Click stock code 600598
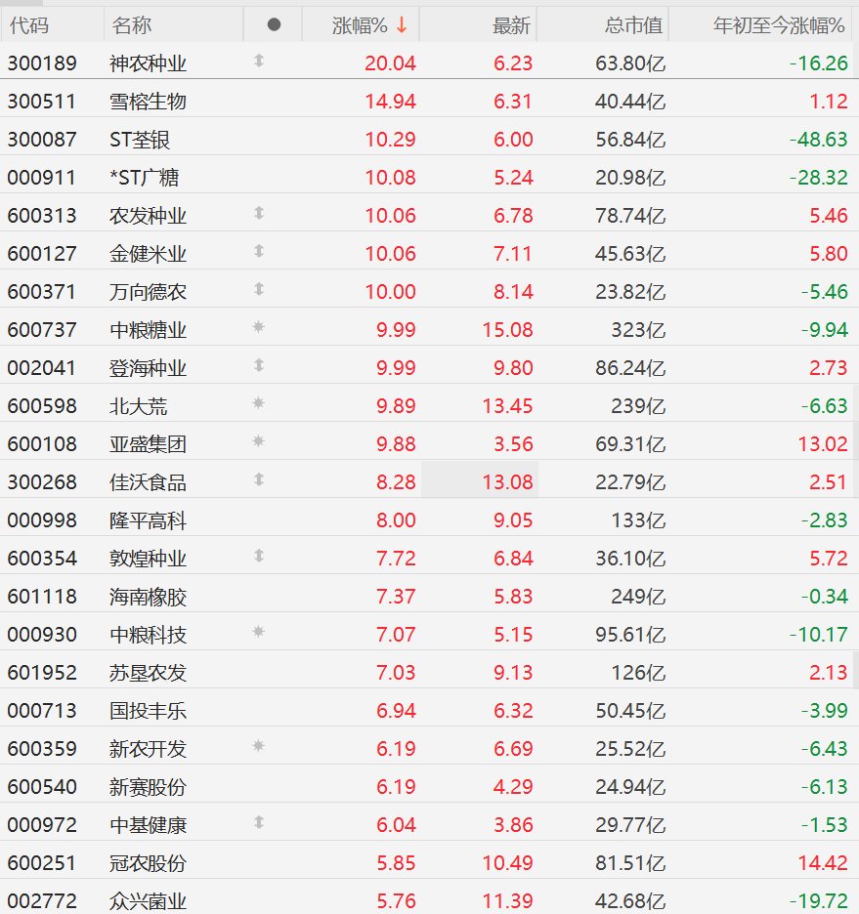 42,405
